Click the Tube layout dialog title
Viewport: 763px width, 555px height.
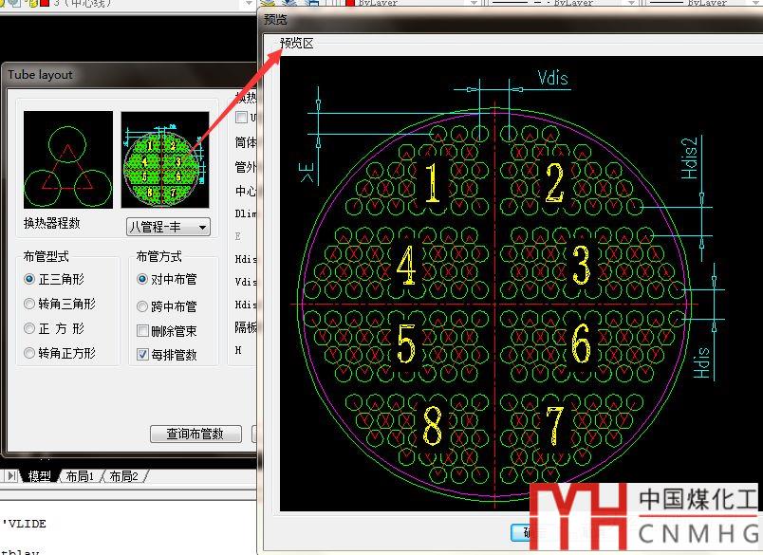tap(41, 75)
